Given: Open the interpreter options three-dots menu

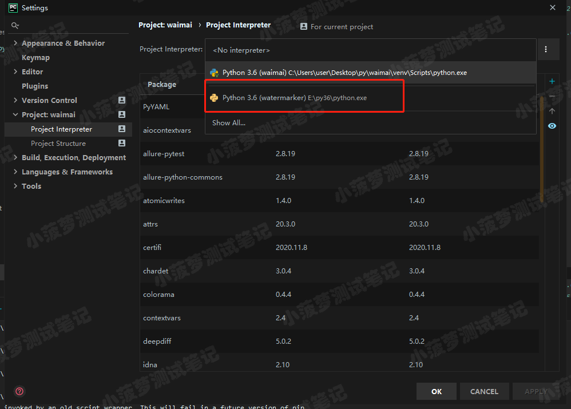Looking at the screenshot, I should click(x=545, y=49).
